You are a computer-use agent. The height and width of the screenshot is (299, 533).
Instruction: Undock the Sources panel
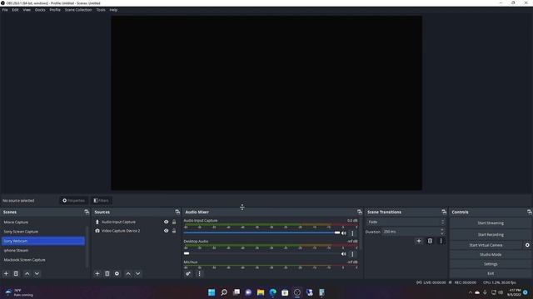pos(177,212)
